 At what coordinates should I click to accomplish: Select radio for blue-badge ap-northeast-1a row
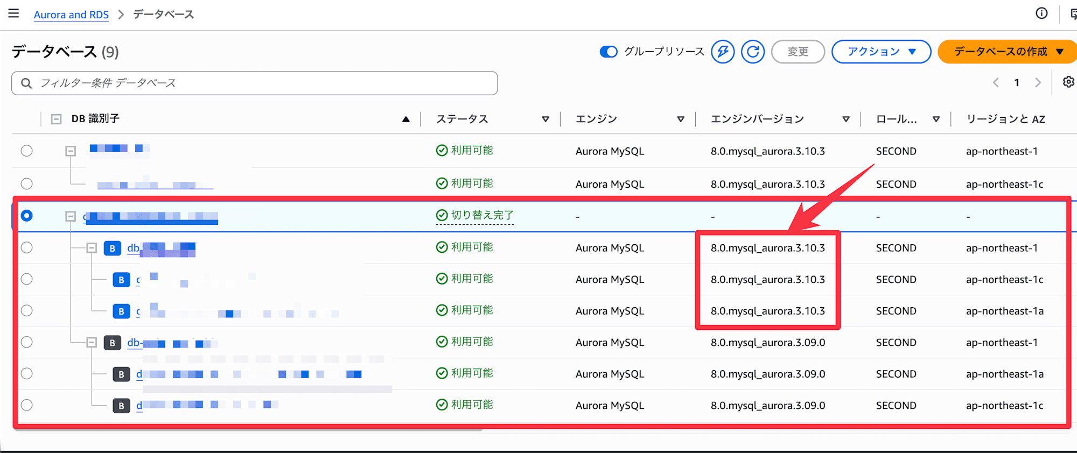26,310
